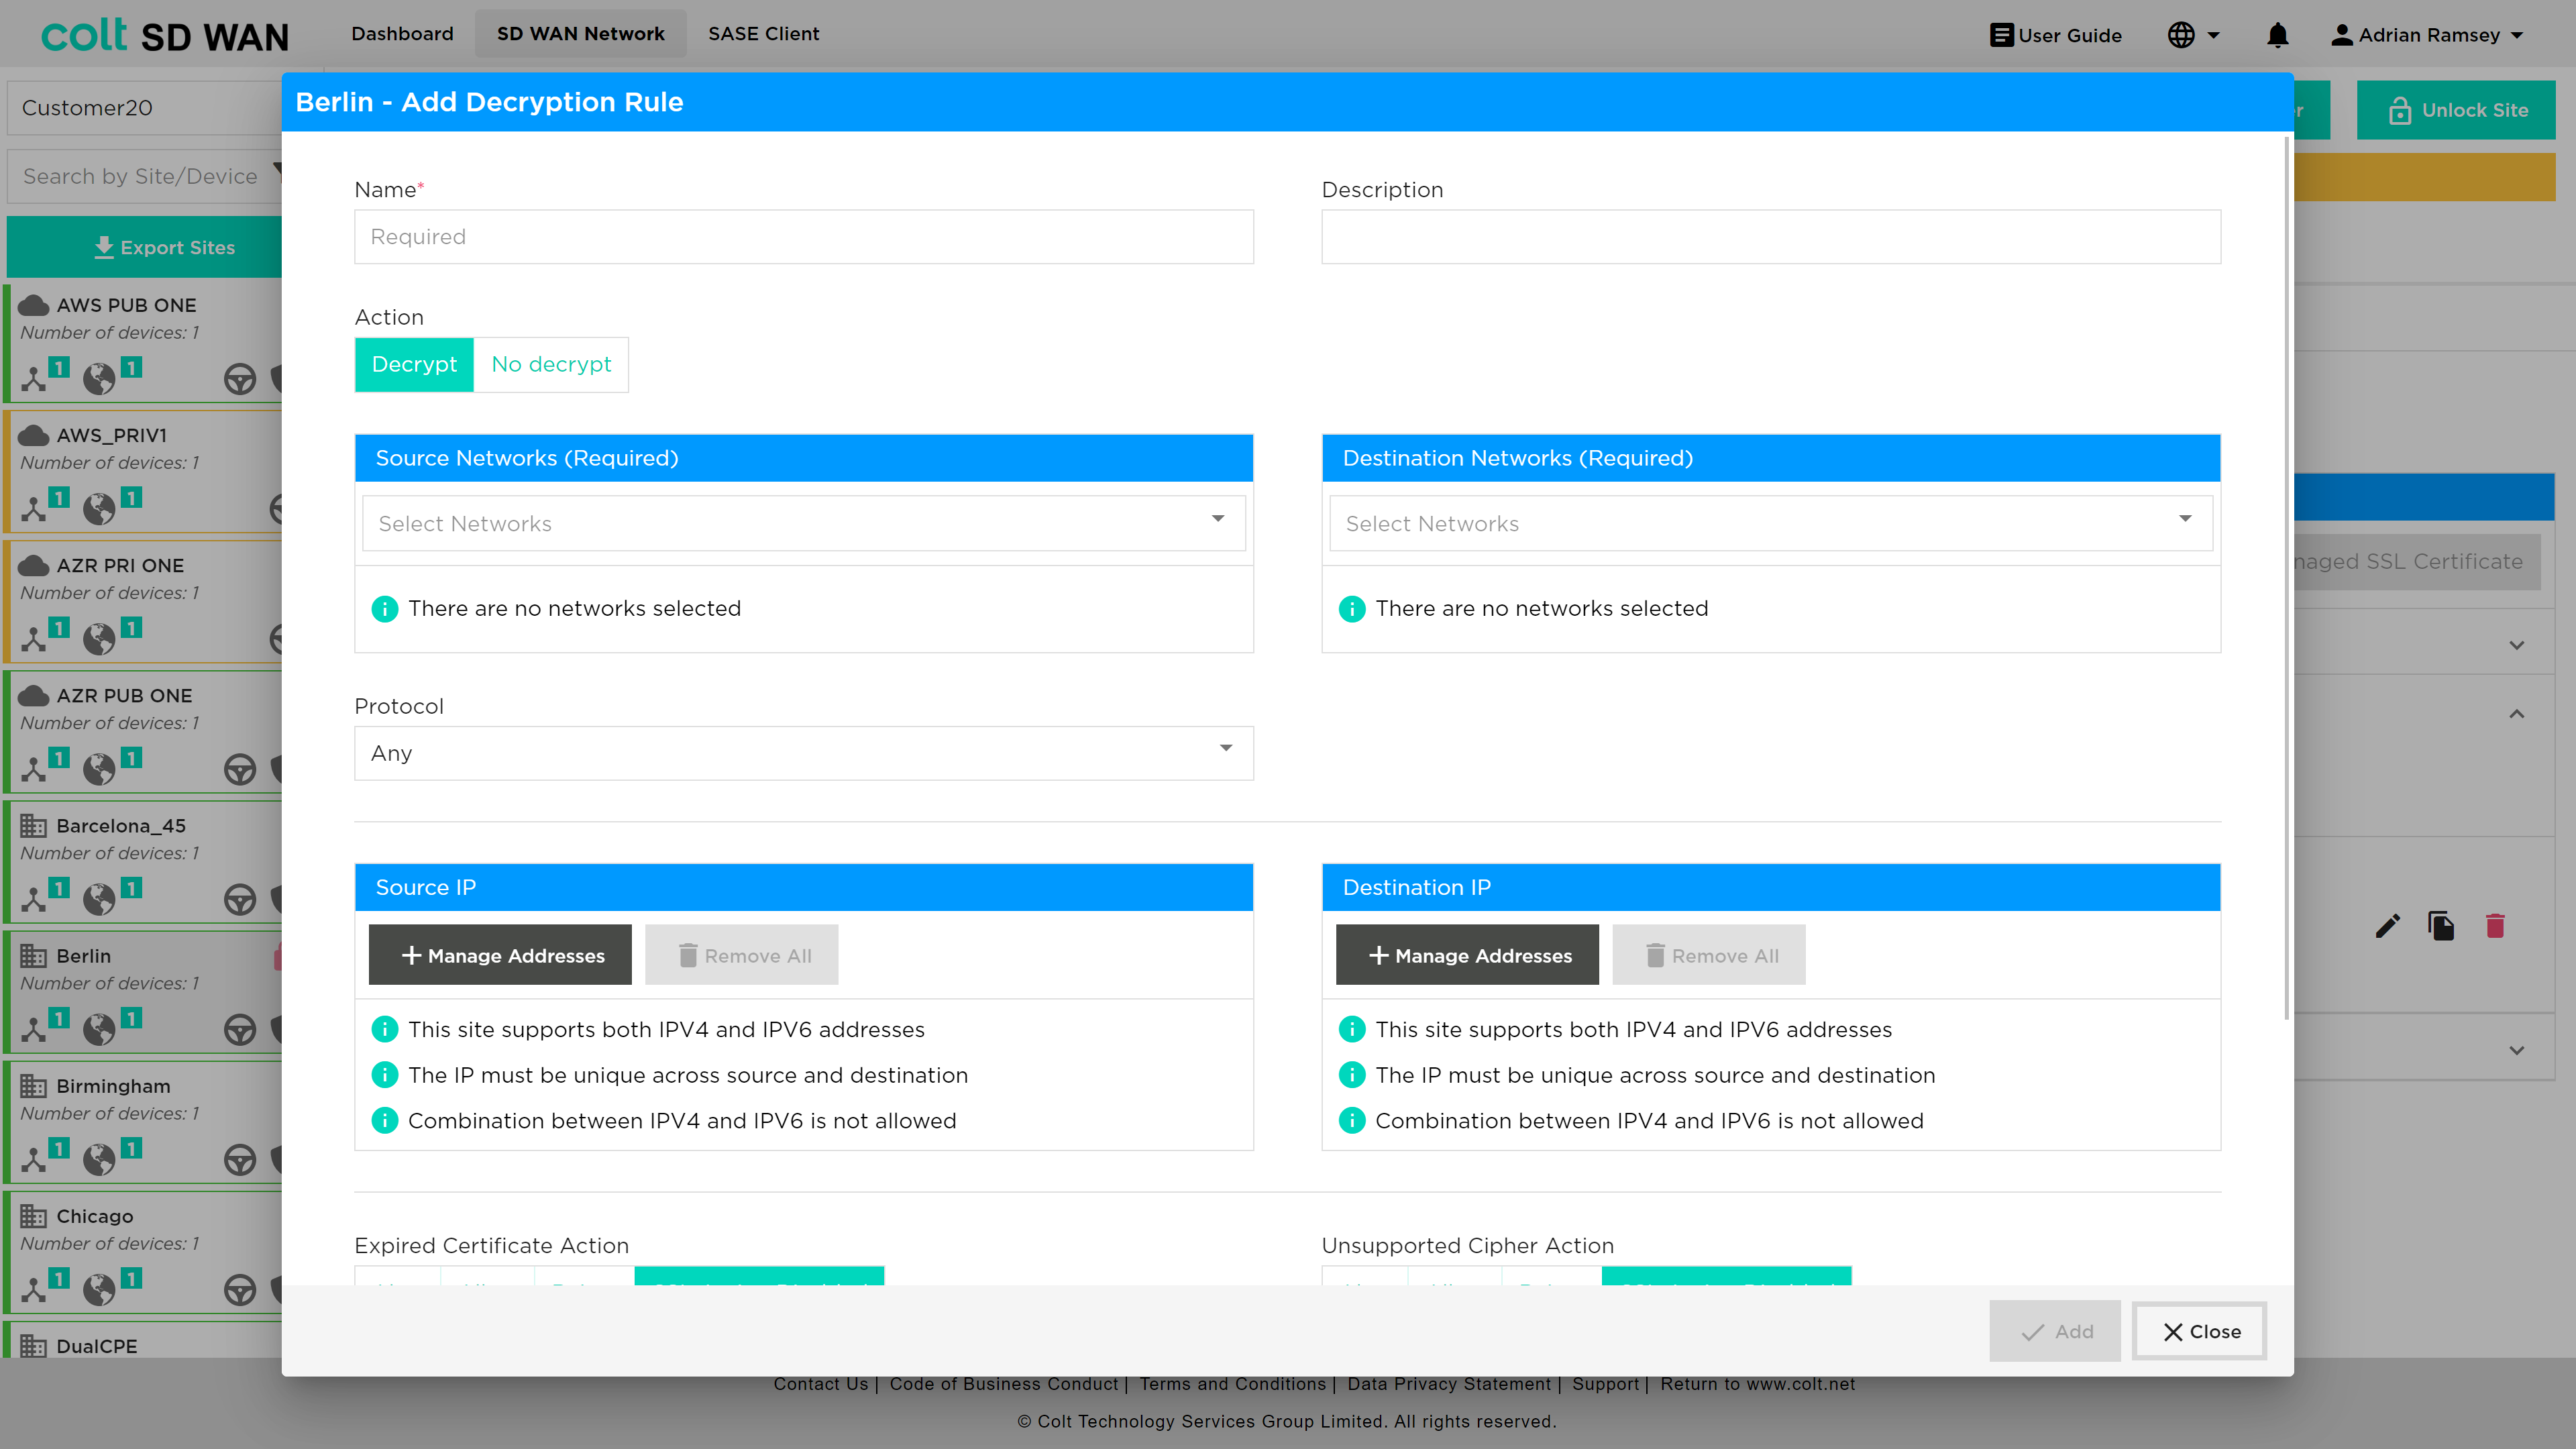Open the Adrian Ramsey user menu
Screen dimensions: 2576x1449
tap(2426, 35)
